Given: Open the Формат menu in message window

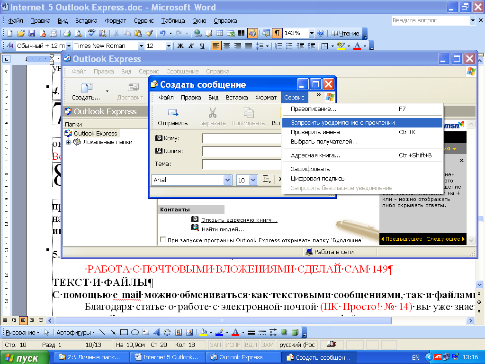Looking at the screenshot, I should click(266, 98).
